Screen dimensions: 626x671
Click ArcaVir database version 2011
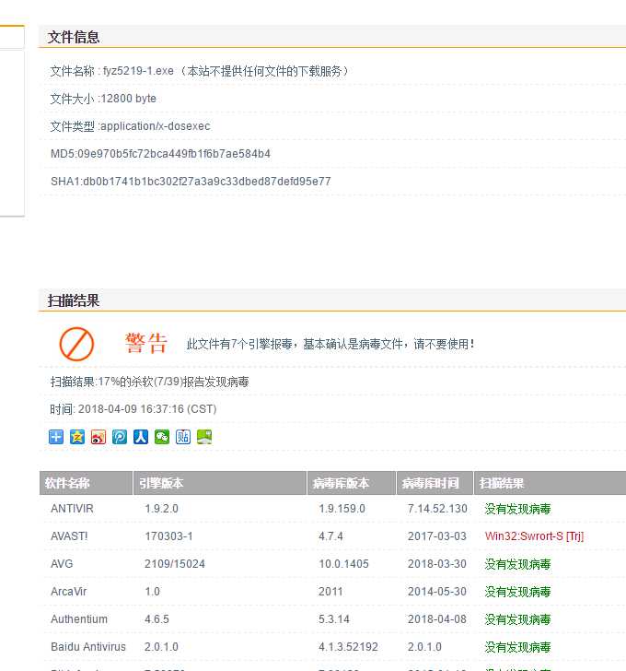click(330, 592)
